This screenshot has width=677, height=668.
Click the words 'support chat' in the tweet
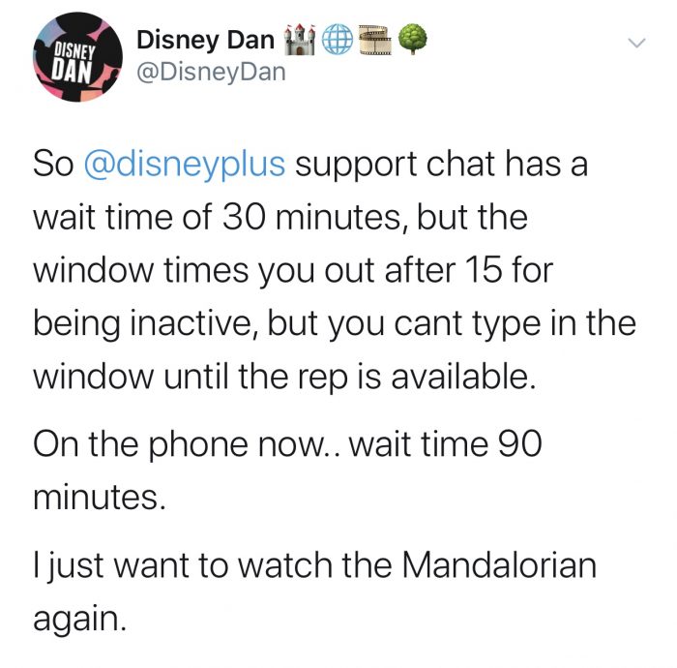(x=395, y=165)
